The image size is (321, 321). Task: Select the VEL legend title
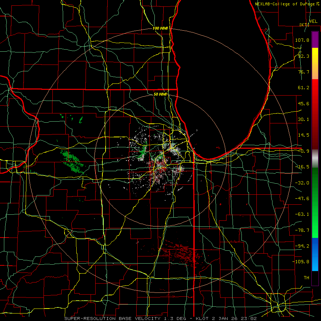[313, 21]
